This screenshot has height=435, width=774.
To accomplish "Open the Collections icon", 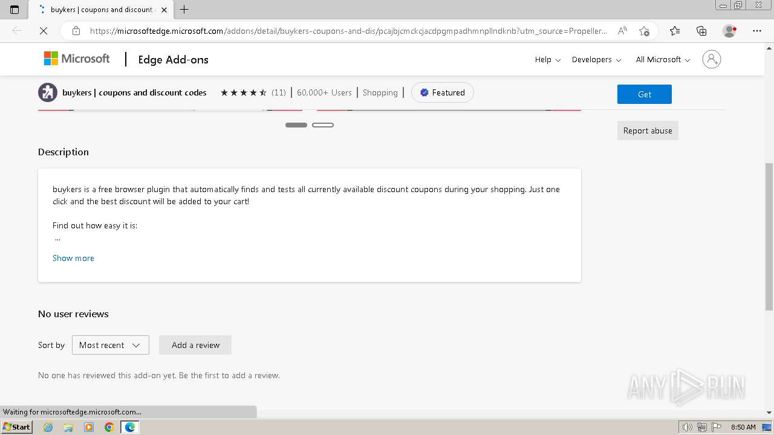I will point(701,31).
